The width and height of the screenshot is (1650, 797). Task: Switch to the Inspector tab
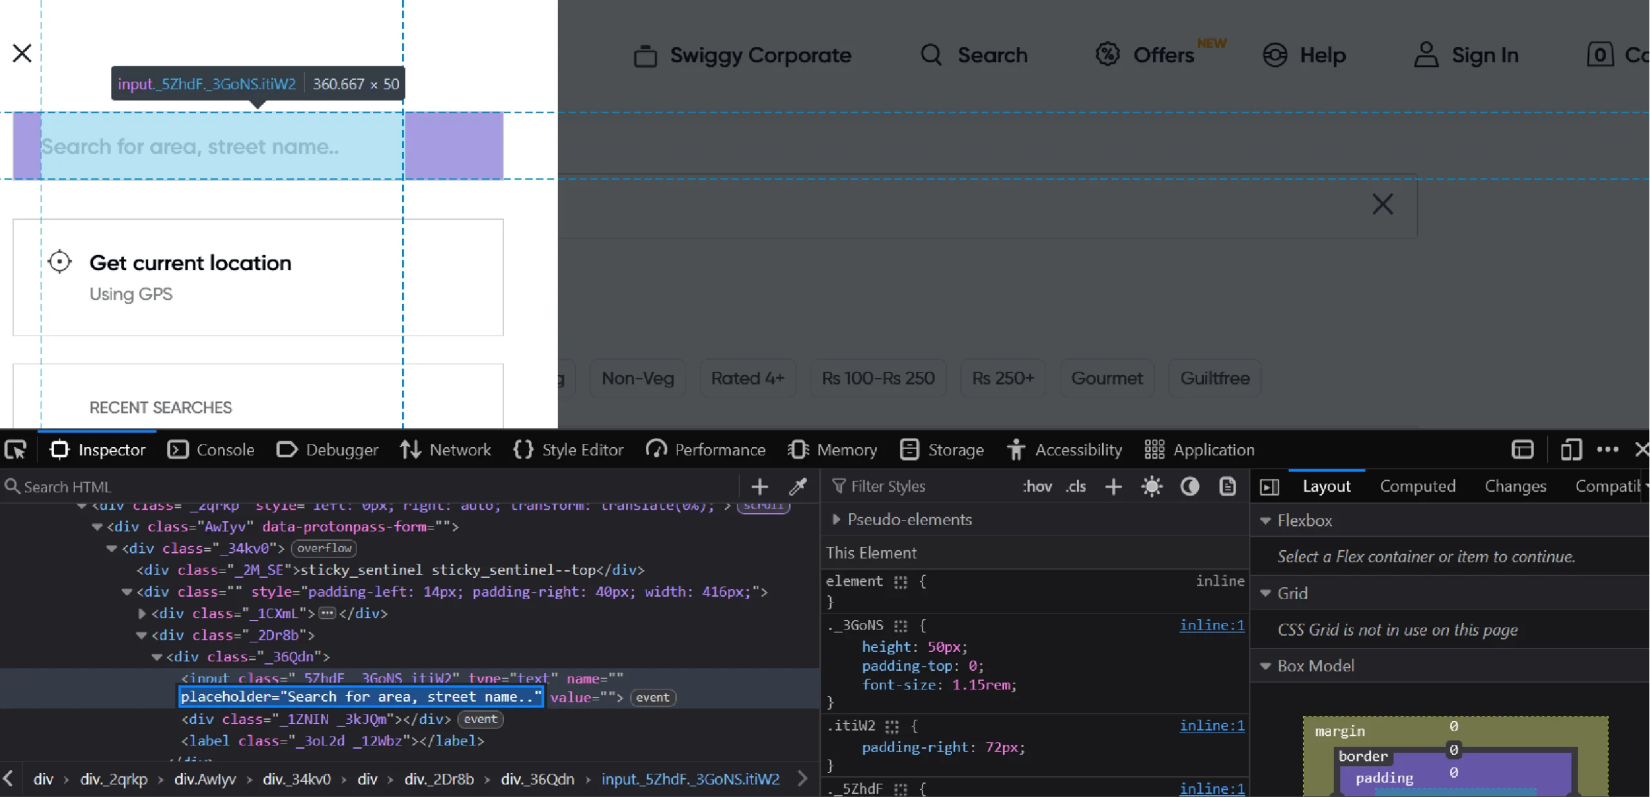[x=97, y=449]
